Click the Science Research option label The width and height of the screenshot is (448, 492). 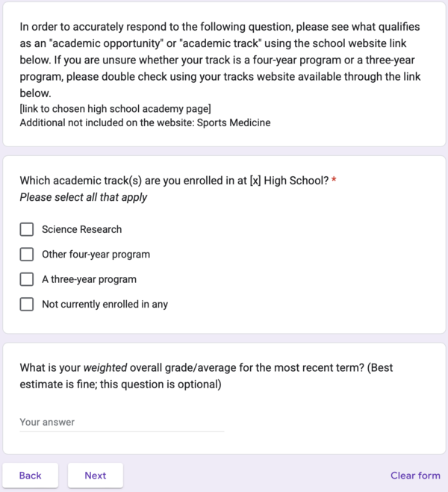(x=81, y=229)
